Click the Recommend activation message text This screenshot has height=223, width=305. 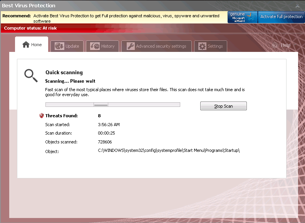tap(126, 18)
